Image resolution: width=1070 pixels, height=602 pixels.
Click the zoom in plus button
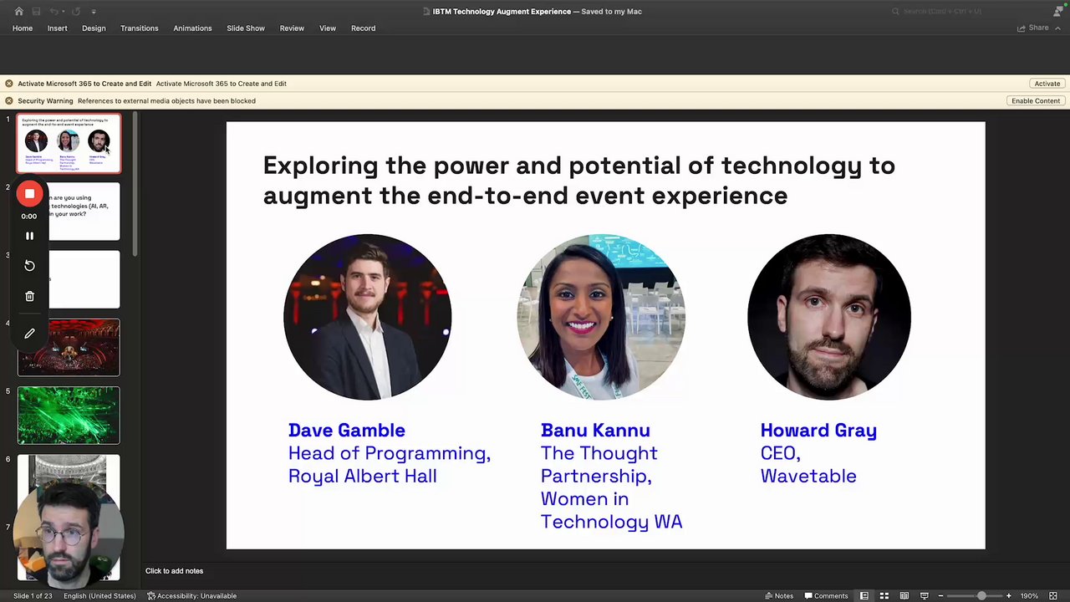(1009, 596)
